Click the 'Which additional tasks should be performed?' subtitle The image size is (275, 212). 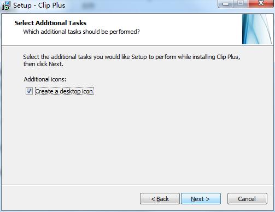[x=81, y=32]
